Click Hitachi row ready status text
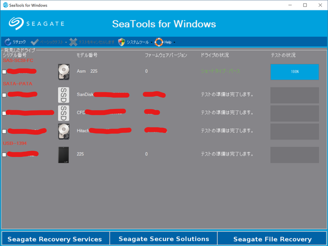This screenshot has width=328, height=246. (227, 131)
